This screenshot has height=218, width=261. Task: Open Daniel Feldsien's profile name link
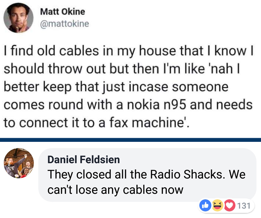point(84,160)
